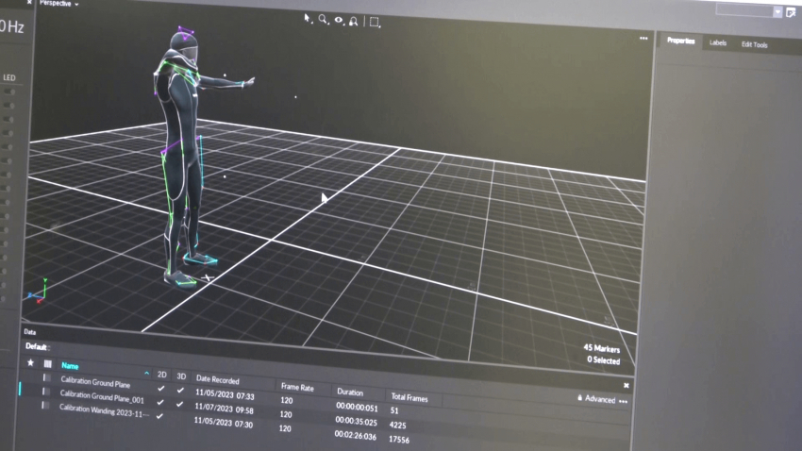
Task: Click the top-right note edit icon
Action: tap(792, 11)
